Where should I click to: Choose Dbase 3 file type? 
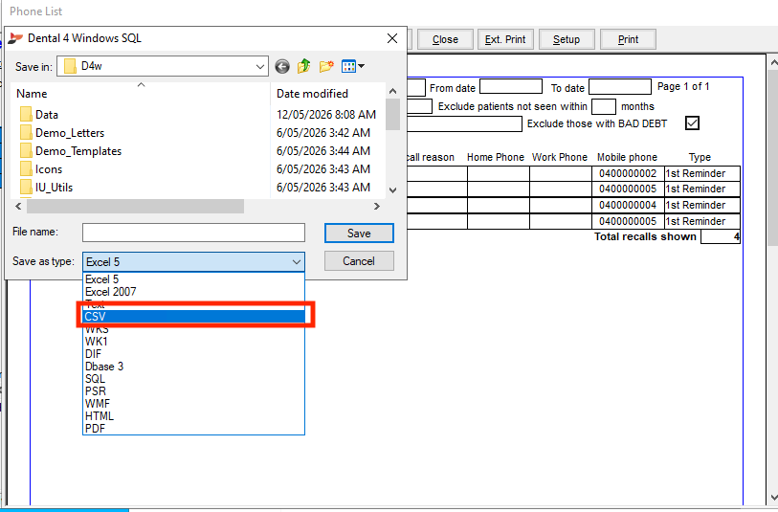tap(193, 367)
